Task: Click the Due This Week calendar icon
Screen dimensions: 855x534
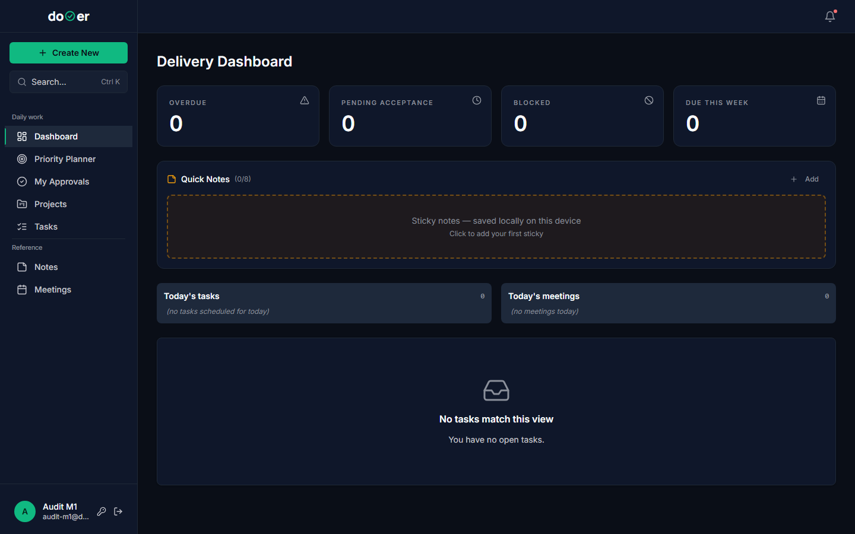Action: pos(821,100)
